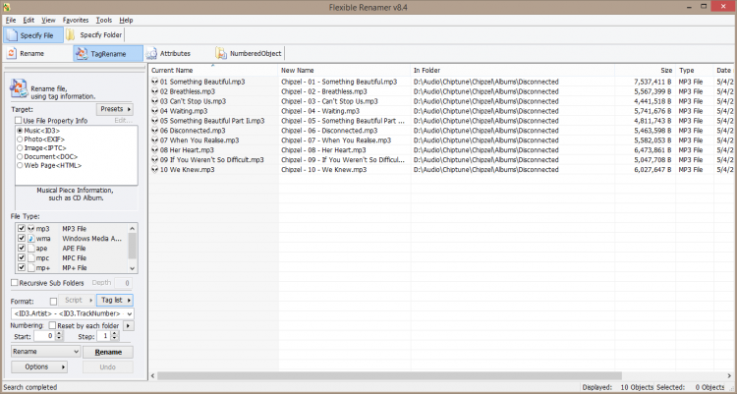Viewport: 737px width, 394px height.
Task: Click the Start number input field
Action: 44,336
